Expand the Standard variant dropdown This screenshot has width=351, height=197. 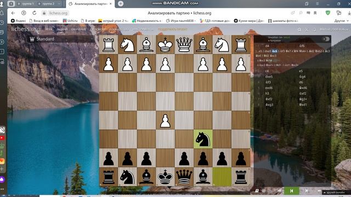click(x=61, y=39)
